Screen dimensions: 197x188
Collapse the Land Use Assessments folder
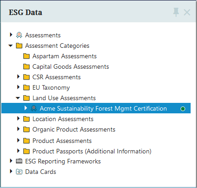click(x=18, y=98)
